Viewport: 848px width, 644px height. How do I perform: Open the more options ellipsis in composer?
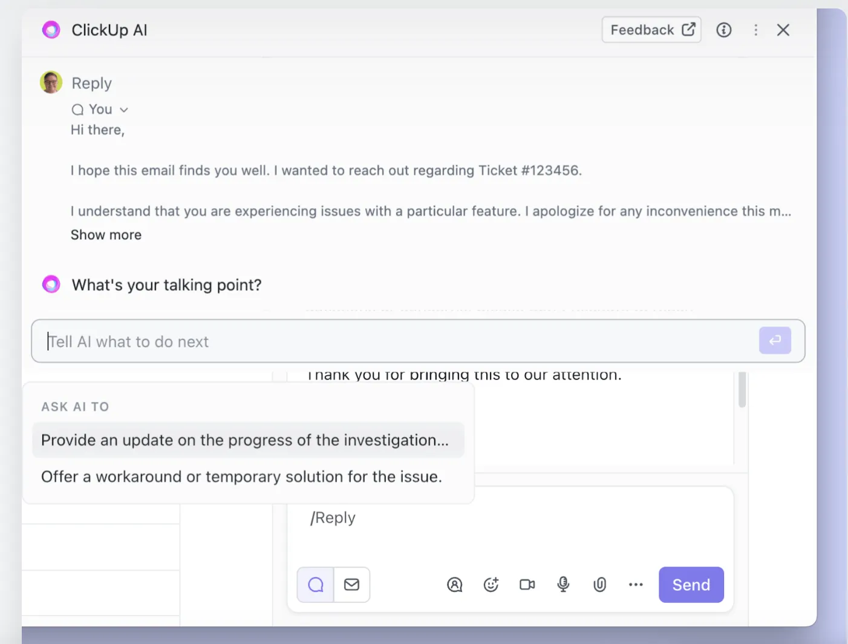[636, 585]
